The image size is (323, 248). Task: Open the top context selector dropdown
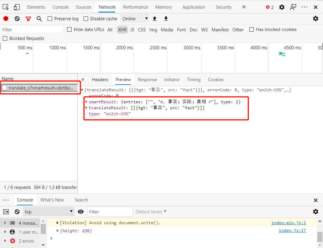click(x=48, y=212)
